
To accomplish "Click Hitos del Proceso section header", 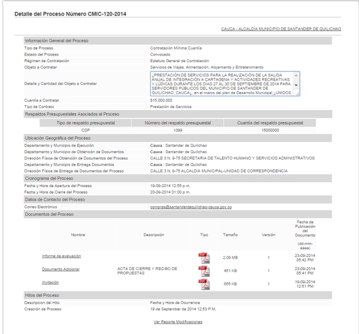I will click(178, 295).
